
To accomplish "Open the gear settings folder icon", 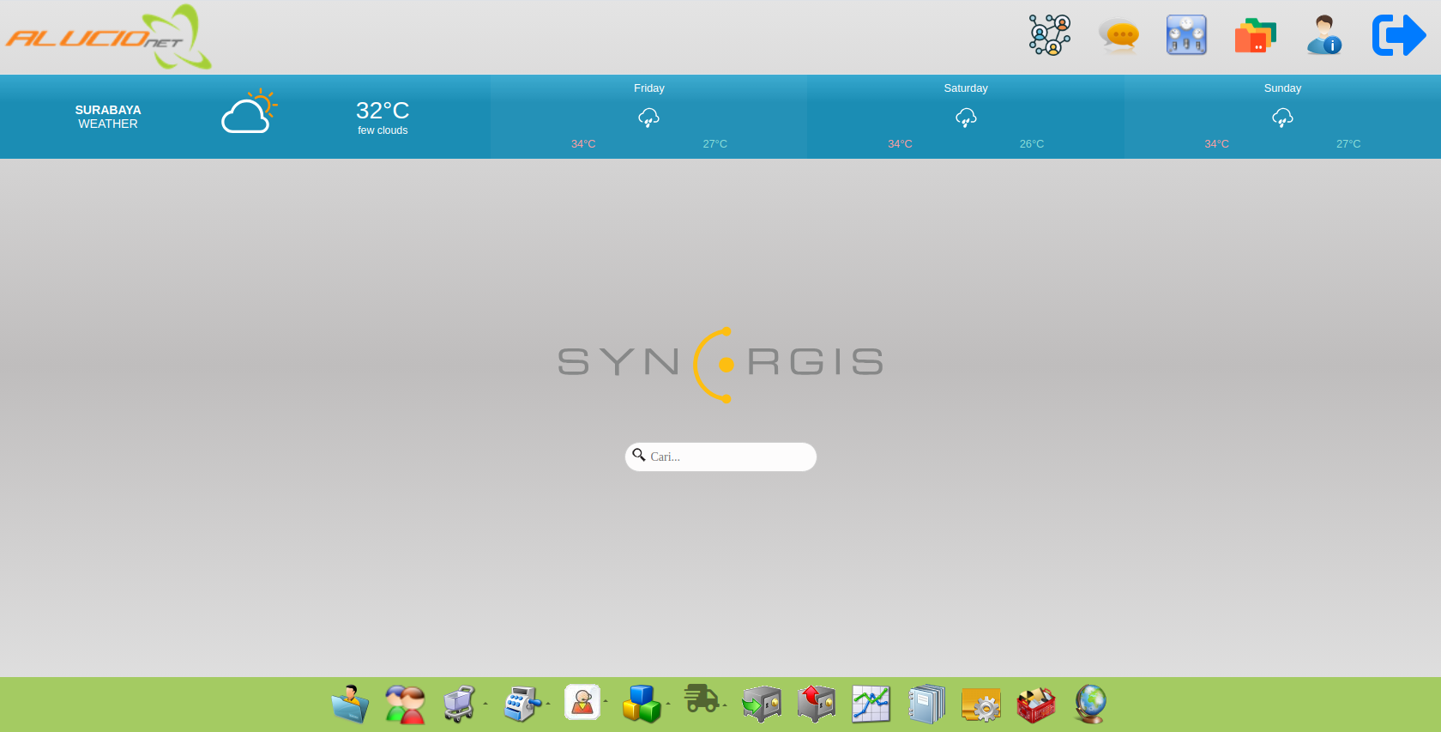I will click(x=980, y=705).
